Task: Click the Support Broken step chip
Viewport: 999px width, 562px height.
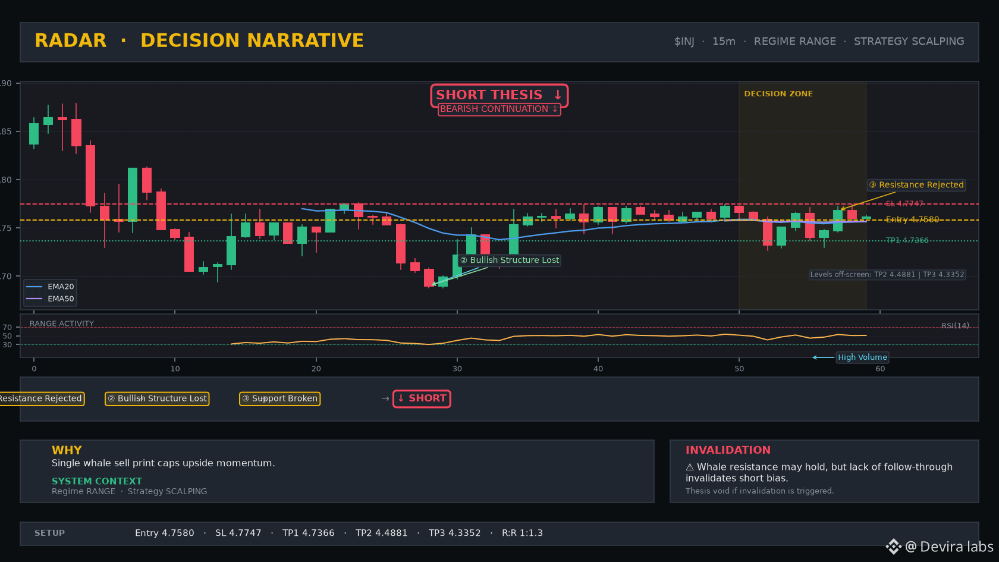Action: coord(279,398)
